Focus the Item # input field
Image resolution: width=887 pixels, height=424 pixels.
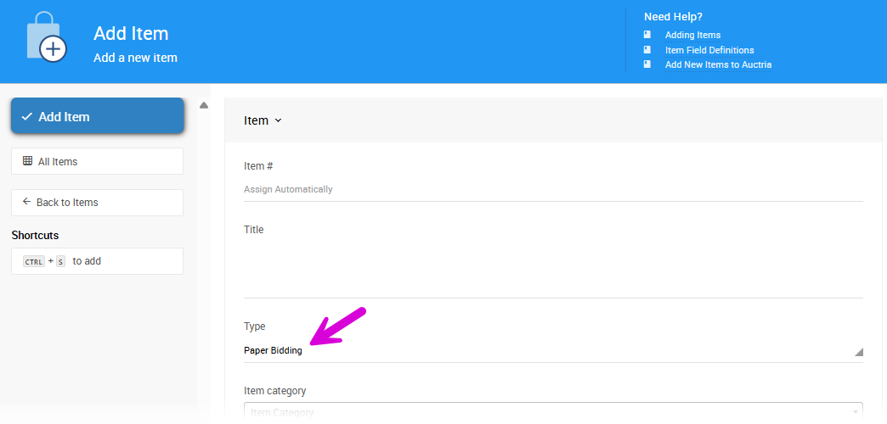tap(552, 189)
